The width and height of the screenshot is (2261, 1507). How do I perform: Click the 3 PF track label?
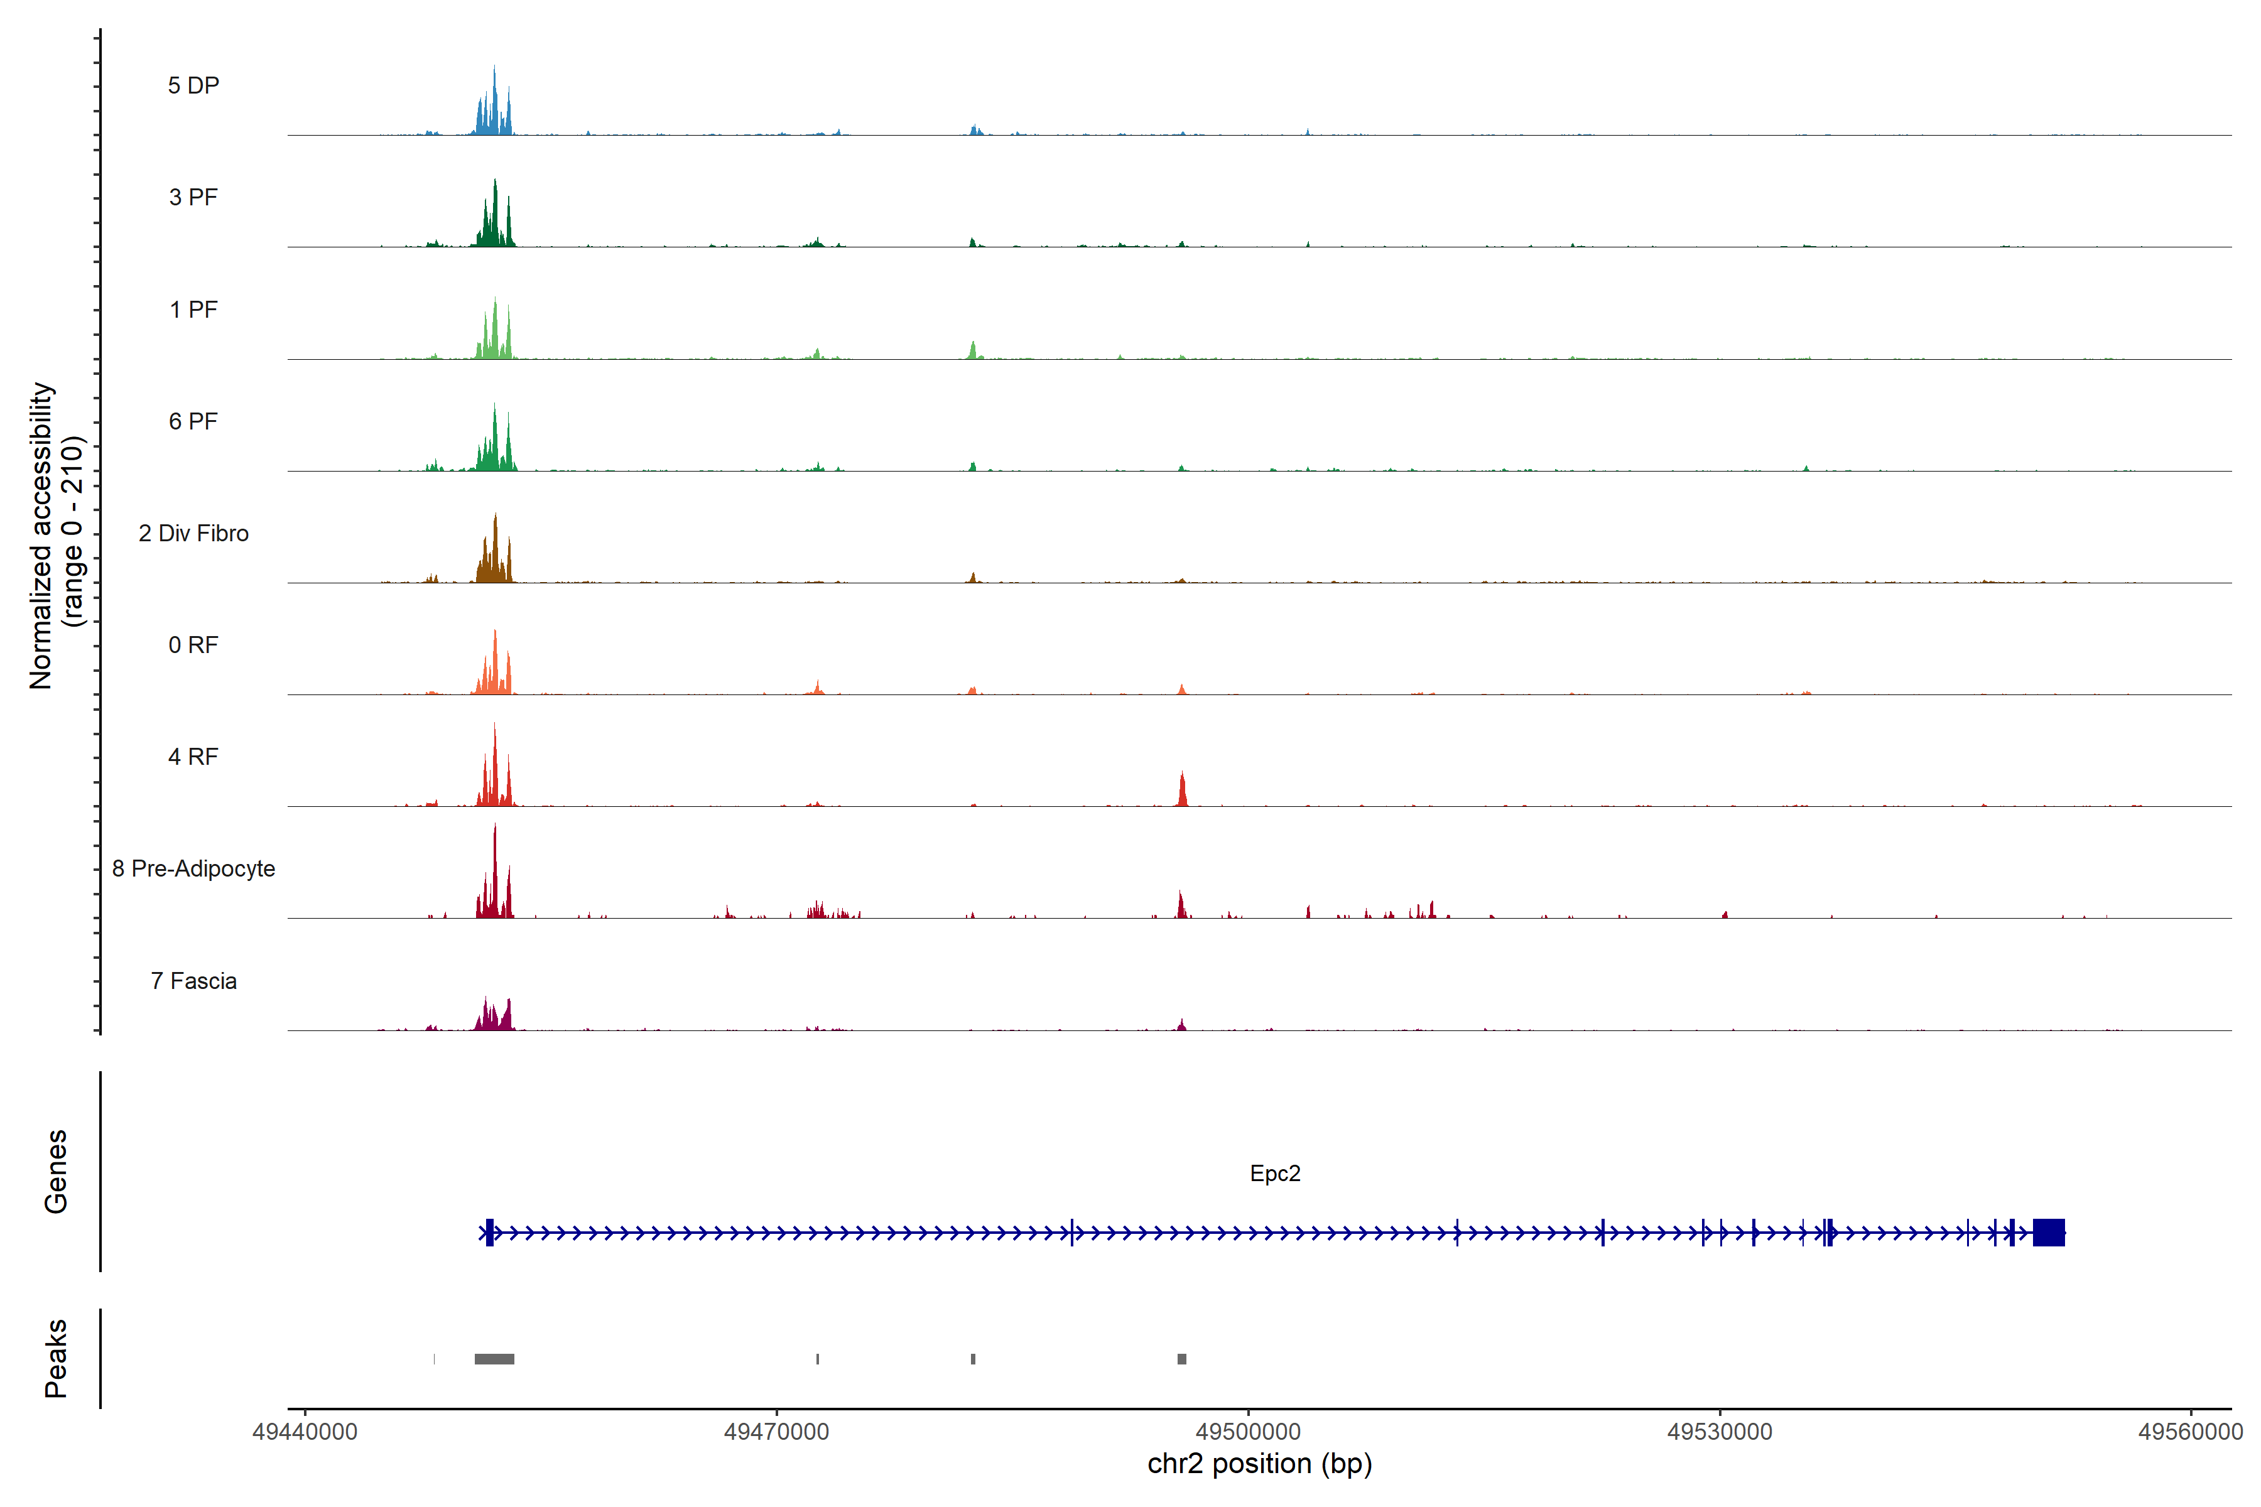coord(193,197)
